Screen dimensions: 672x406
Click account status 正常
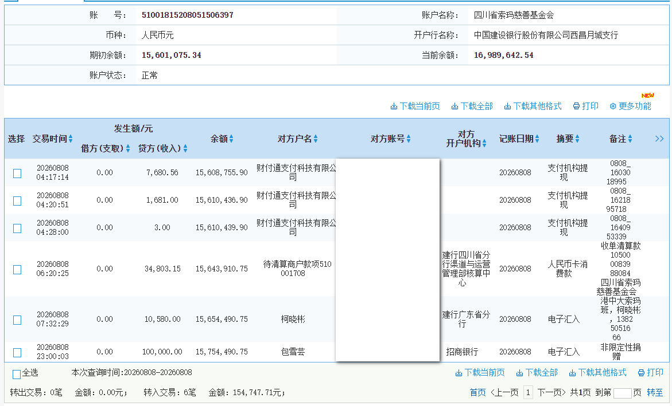click(150, 75)
